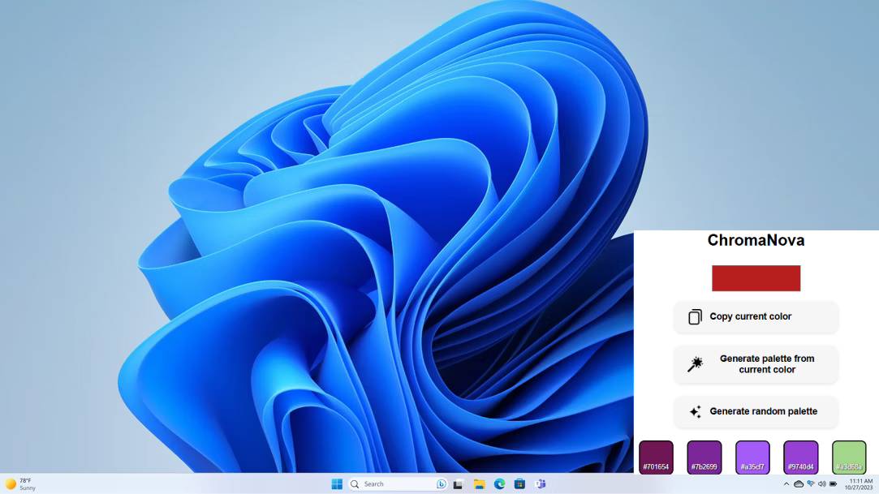Select the green #a3d68a palette swatch
The width and height of the screenshot is (879, 494).
[849, 457]
